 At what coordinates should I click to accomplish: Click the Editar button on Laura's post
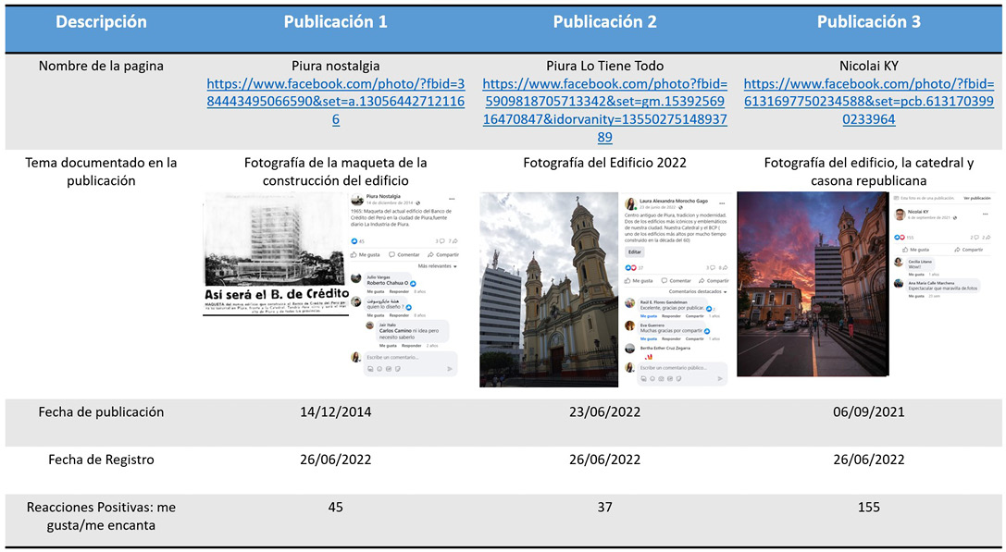[634, 251]
